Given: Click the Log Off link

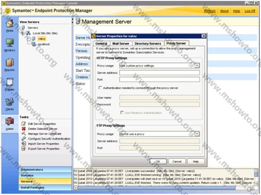Looking at the screenshot, I should coord(250,11).
